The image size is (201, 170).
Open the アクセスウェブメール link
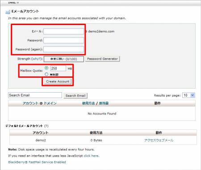point(159,140)
